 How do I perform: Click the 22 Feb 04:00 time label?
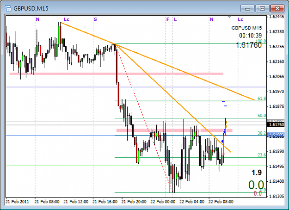click(192, 202)
